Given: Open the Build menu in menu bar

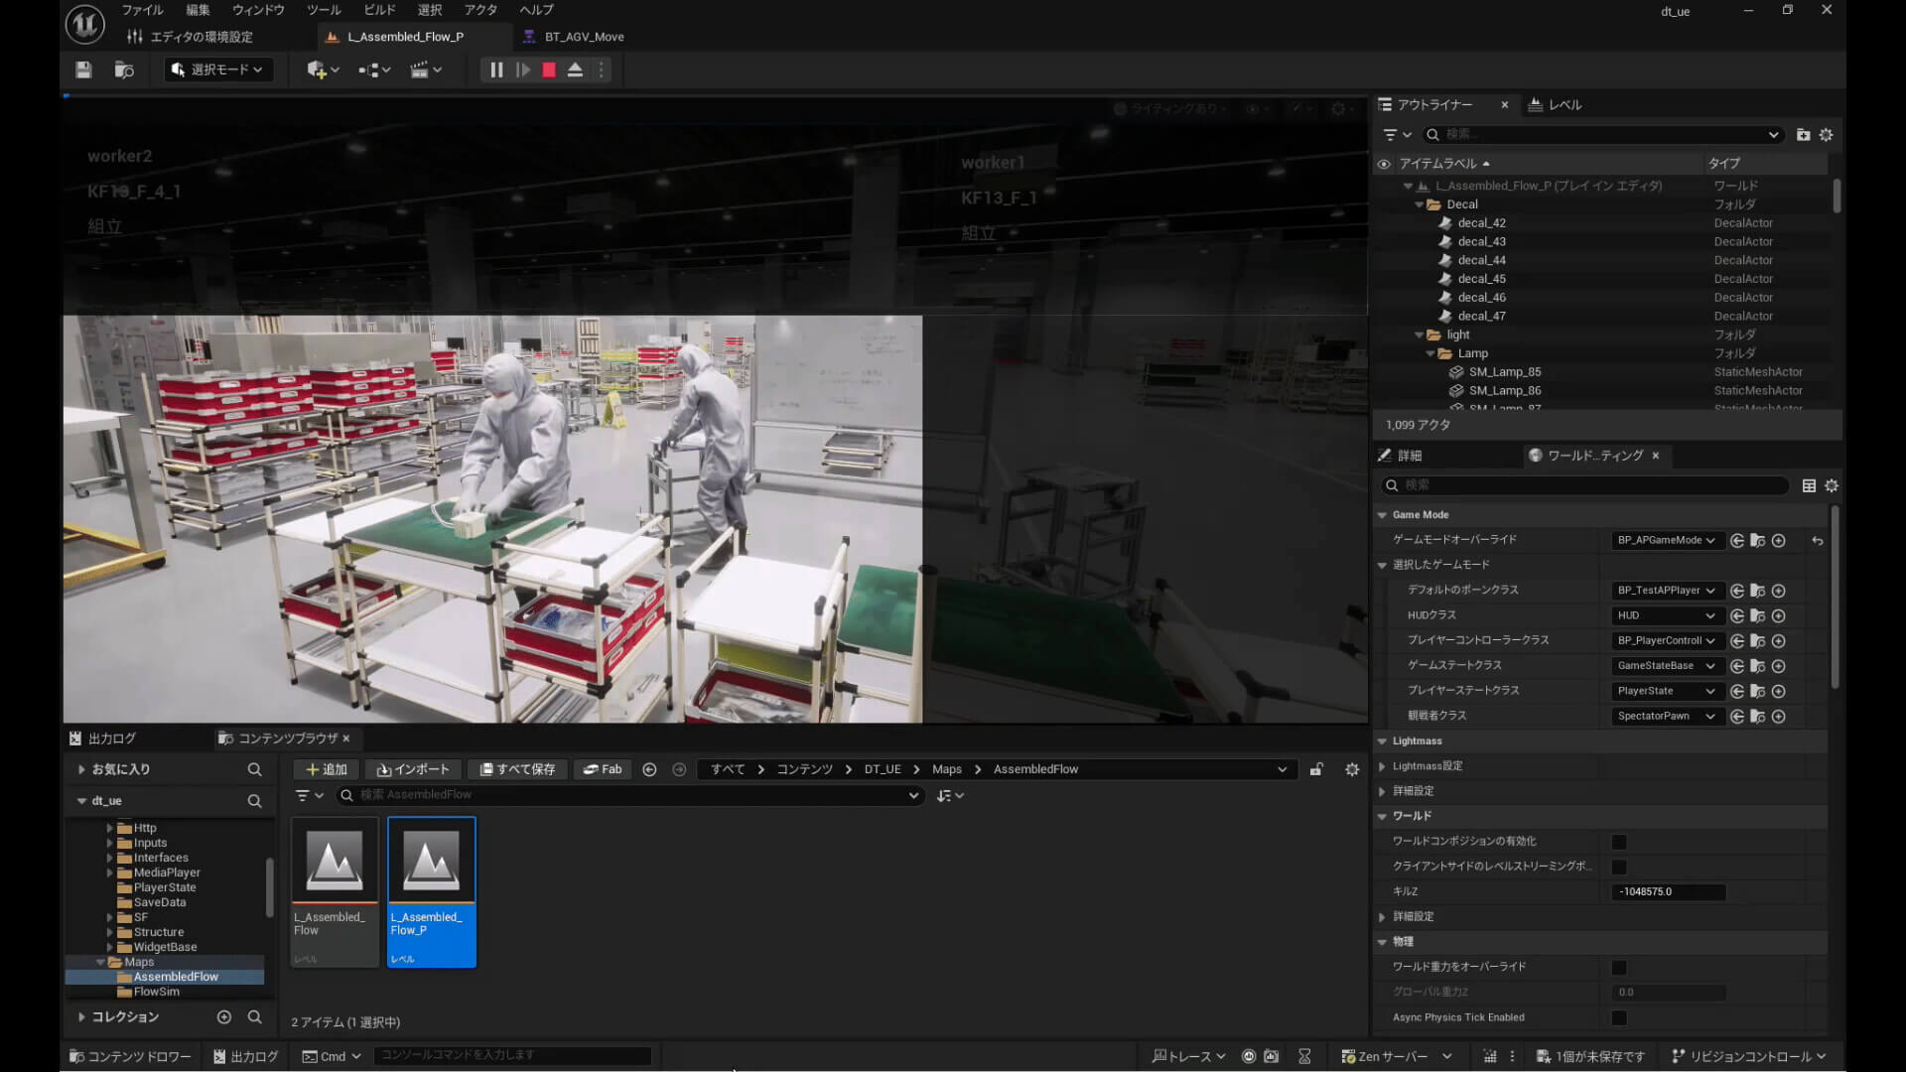Looking at the screenshot, I should pos(379,10).
